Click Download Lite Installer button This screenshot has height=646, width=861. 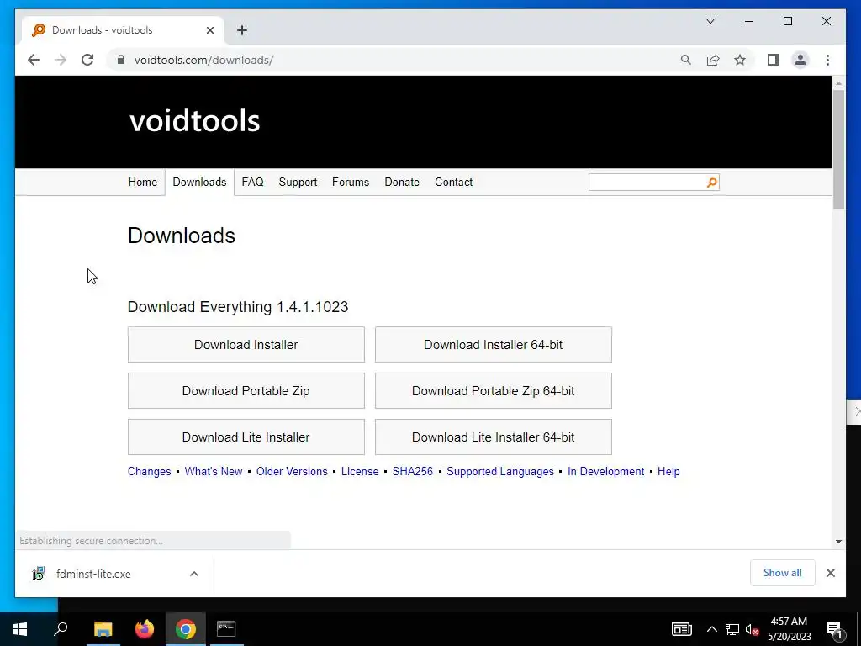[246, 437]
